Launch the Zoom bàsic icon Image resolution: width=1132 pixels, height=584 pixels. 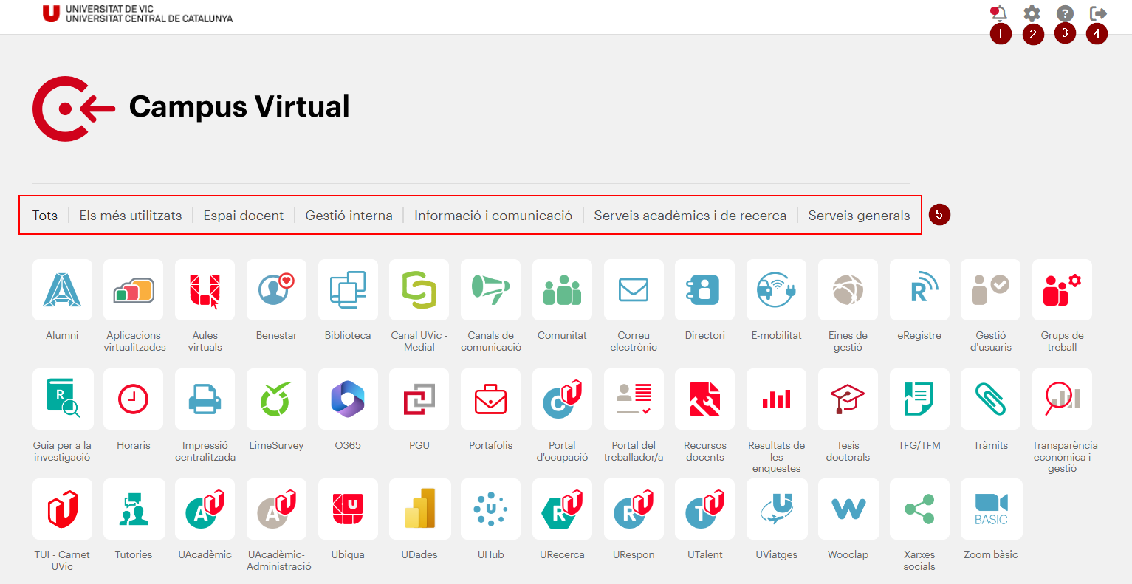[991, 509]
